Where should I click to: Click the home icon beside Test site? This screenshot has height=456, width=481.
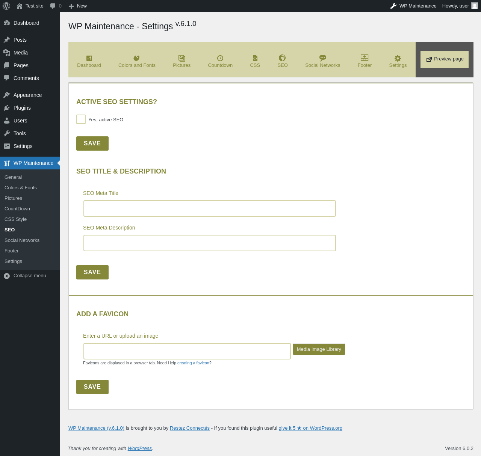(x=20, y=6)
